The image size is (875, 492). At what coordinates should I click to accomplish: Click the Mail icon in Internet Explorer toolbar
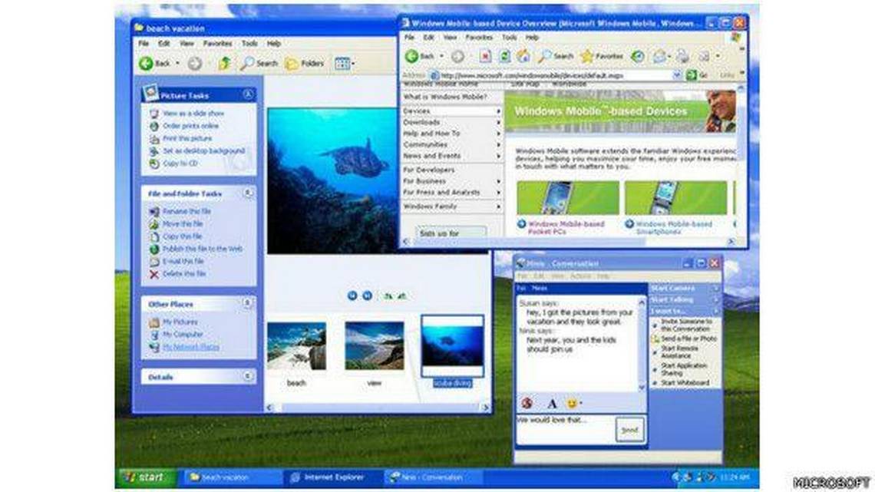(x=660, y=56)
